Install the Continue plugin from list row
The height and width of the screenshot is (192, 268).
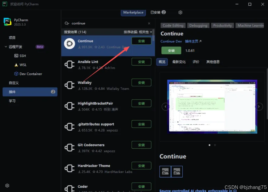[141, 41]
